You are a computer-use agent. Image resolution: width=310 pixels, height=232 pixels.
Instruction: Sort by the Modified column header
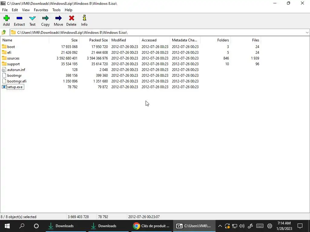coord(124,40)
